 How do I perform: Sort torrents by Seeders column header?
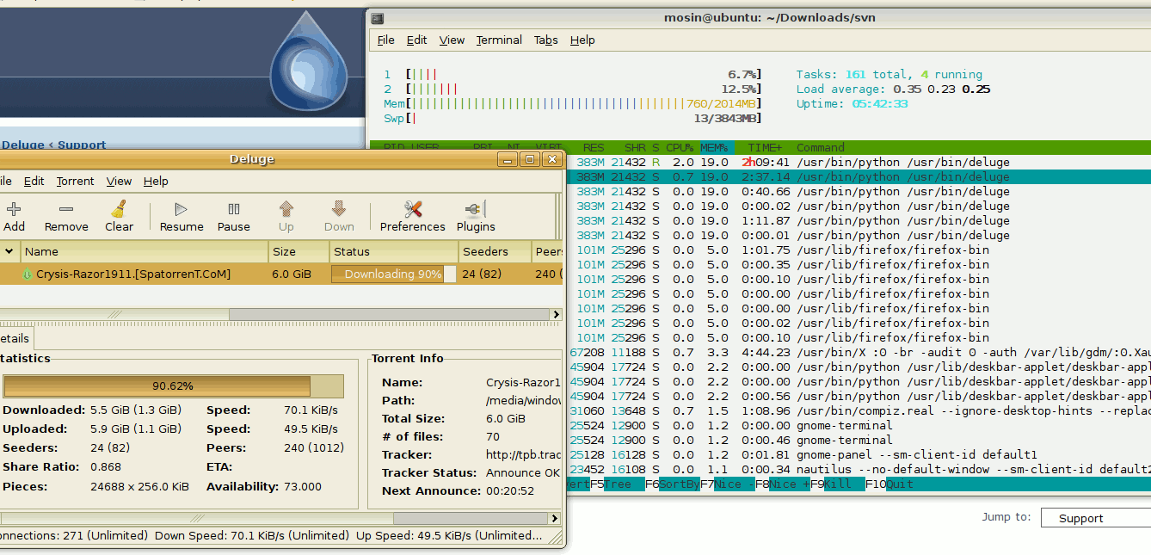pyautogui.click(x=495, y=251)
